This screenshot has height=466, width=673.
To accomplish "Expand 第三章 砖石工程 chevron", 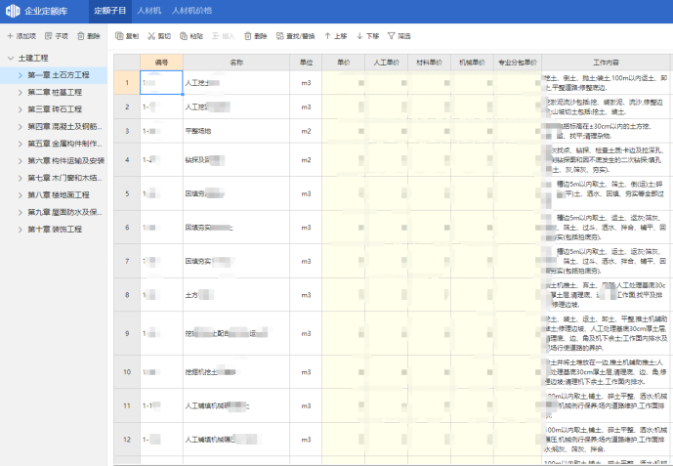I will (x=20, y=108).
